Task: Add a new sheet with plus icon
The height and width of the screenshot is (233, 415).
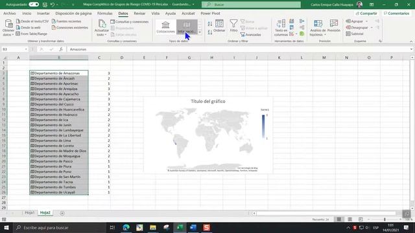Action: [x=62, y=213]
